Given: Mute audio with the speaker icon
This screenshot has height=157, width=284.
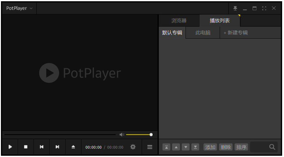Looking at the screenshot, I should [122, 135].
